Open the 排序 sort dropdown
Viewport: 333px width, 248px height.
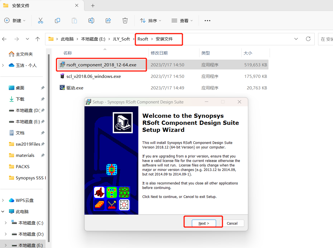[x=150, y=21]
